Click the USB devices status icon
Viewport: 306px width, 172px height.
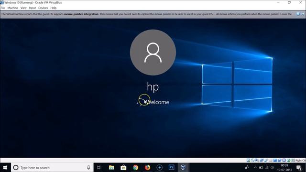click(266, 161)
